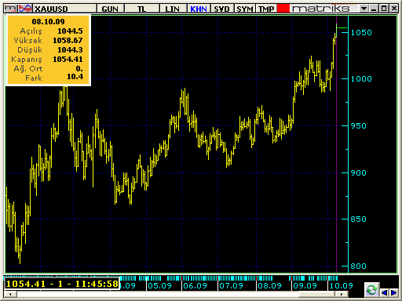The image size is (402, 301).
Task: Click the TMP template button
Action: 266,9
